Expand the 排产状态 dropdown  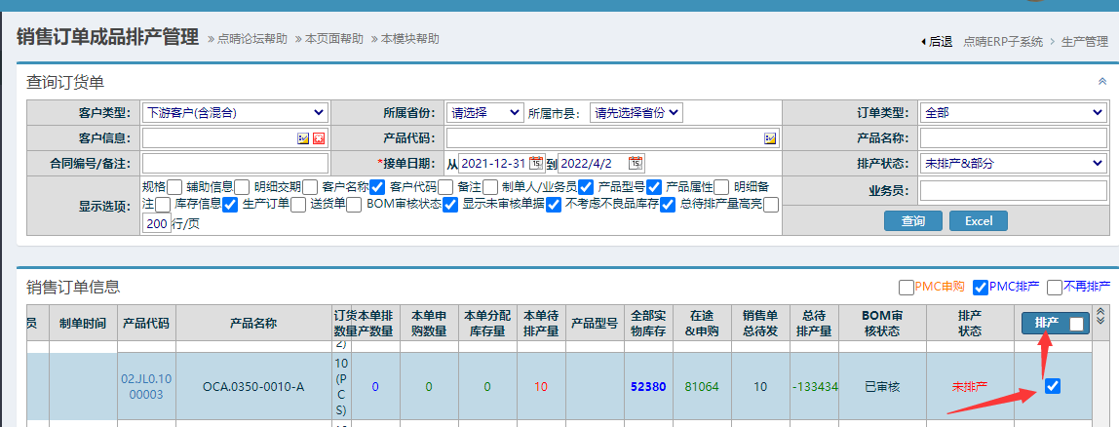(x=1013, y=163)
